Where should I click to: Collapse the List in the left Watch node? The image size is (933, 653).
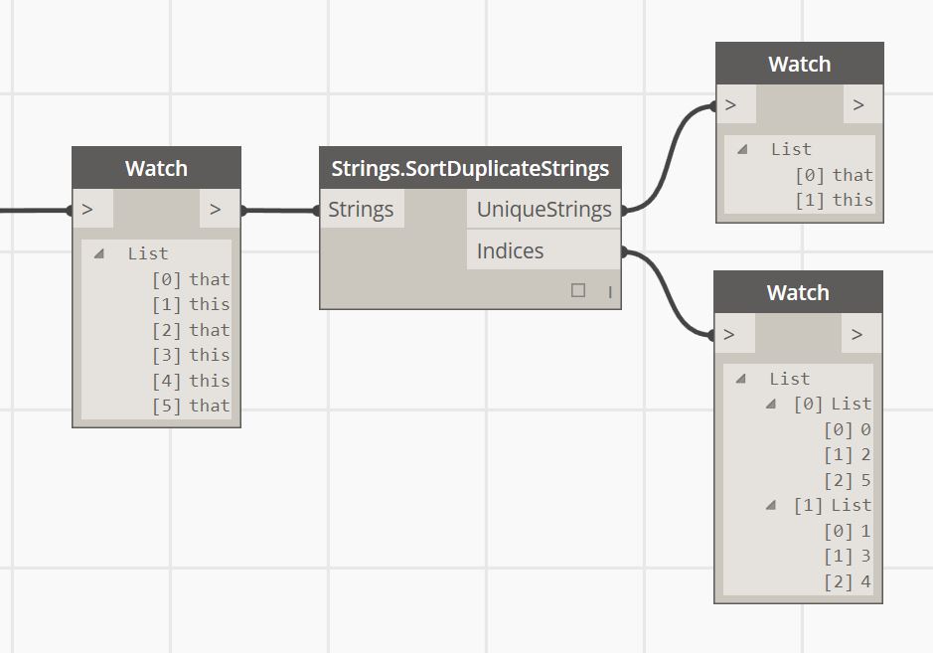tap(99, 253)
